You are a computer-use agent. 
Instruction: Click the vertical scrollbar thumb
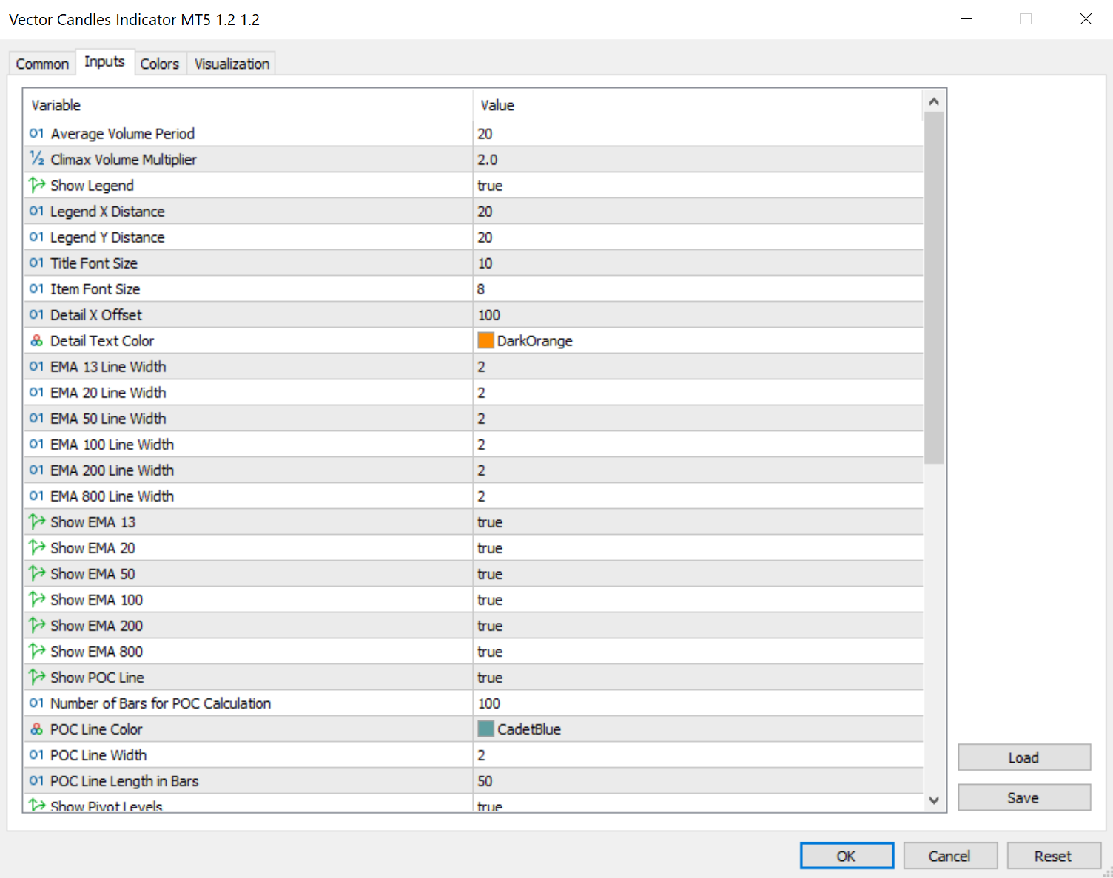(934, 288)
